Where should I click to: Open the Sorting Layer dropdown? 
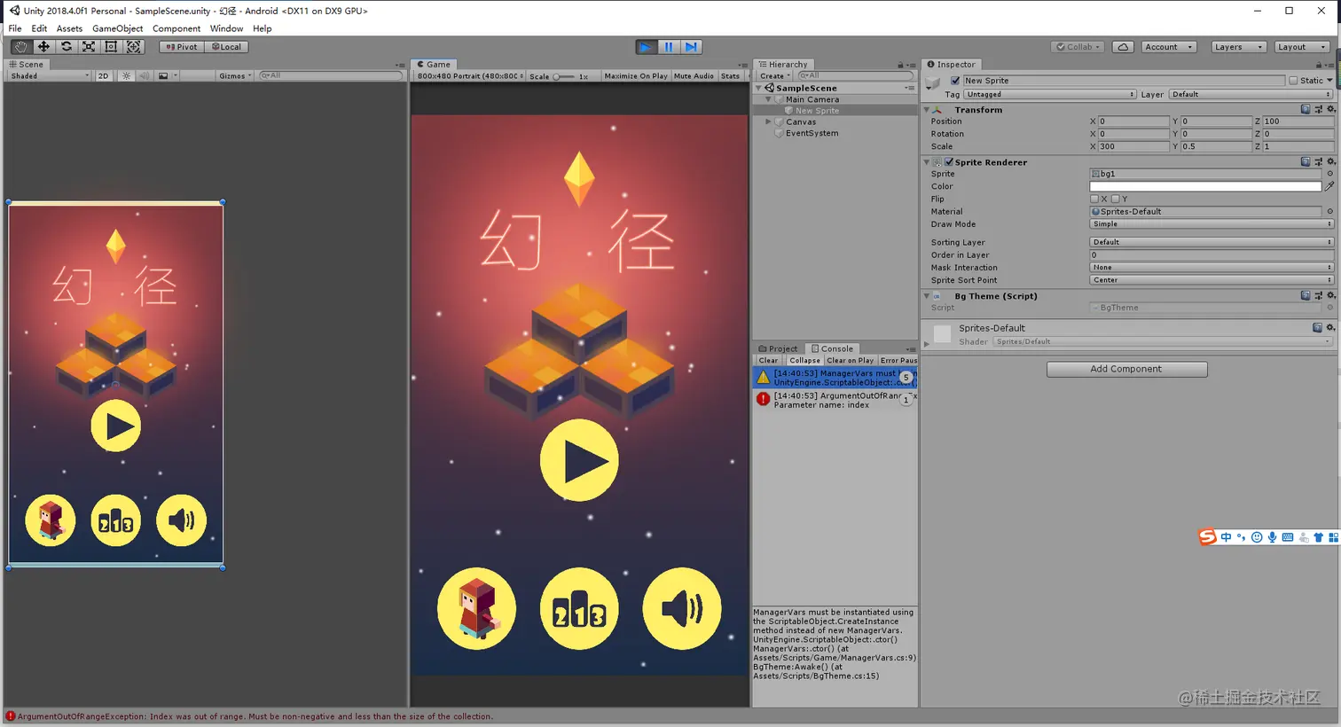(1212, 242)
